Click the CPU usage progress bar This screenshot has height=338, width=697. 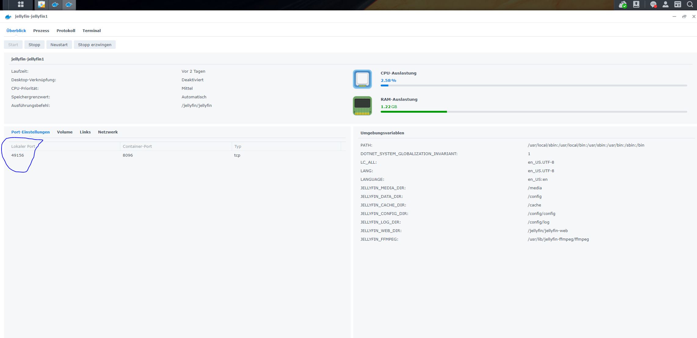tap(534, 85)
